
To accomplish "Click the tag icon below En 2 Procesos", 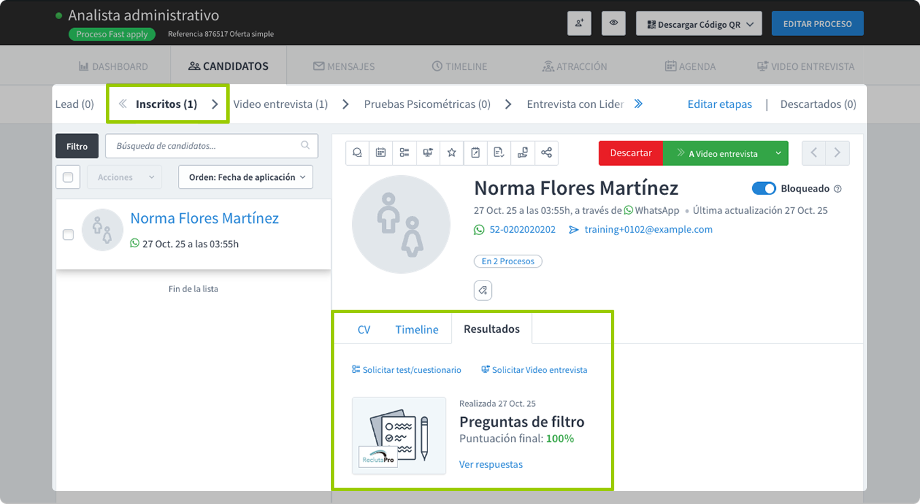I will tap(482, 290).
